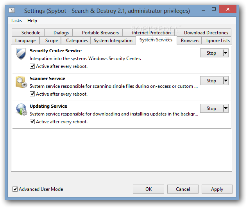
Task: Click the Updating Service globe icon
Action: coord(21,110)
